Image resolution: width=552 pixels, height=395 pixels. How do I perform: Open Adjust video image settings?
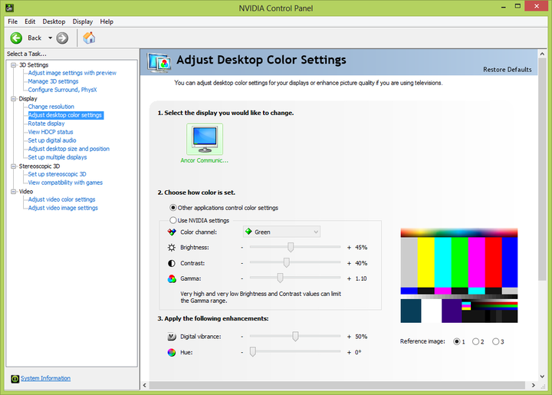pyautogui.click(x=63, y=208)
